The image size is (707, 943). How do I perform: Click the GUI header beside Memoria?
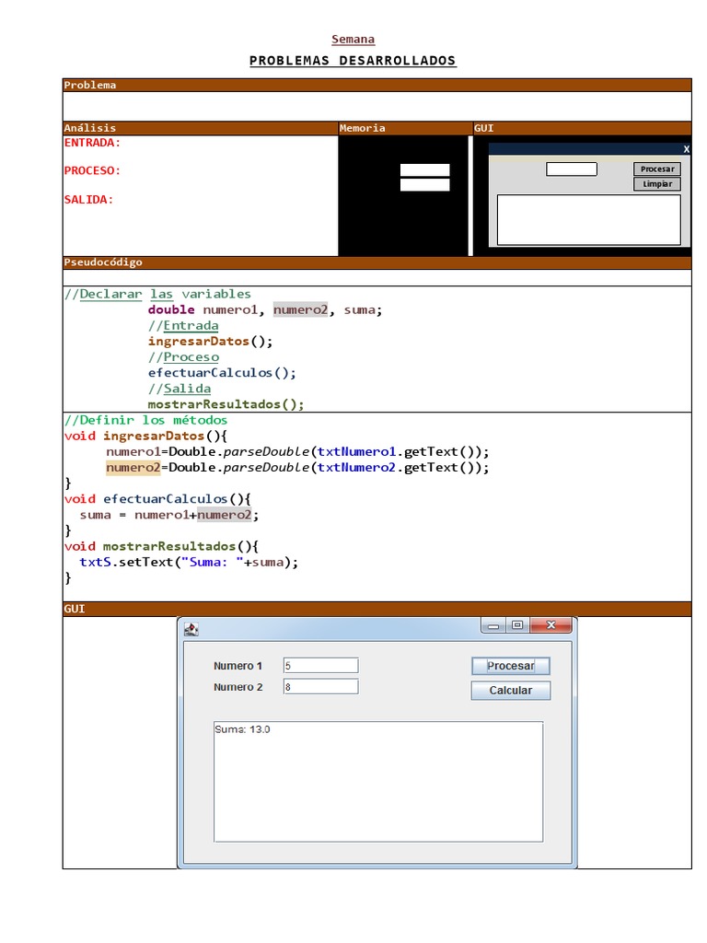582,128
